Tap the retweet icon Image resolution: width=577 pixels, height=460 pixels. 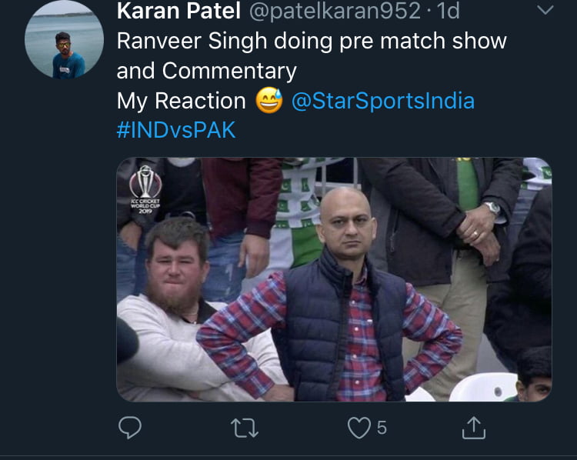tap(245, 428)
